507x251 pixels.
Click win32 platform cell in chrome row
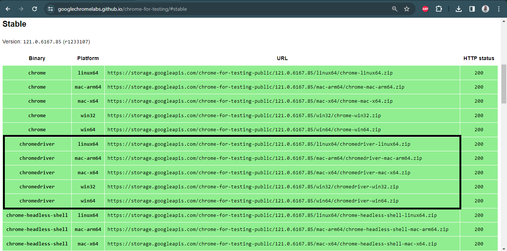[x=88, y=116]
